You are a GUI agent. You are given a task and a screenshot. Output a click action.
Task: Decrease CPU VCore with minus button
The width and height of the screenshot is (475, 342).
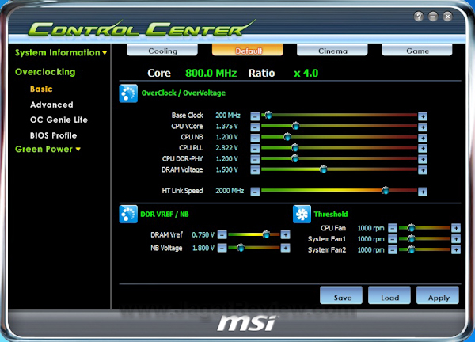point(255,127)
